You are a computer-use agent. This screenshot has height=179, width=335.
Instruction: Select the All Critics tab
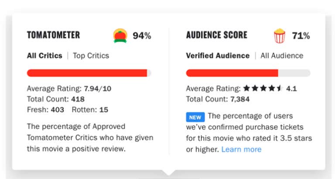[x=44, y=56]
